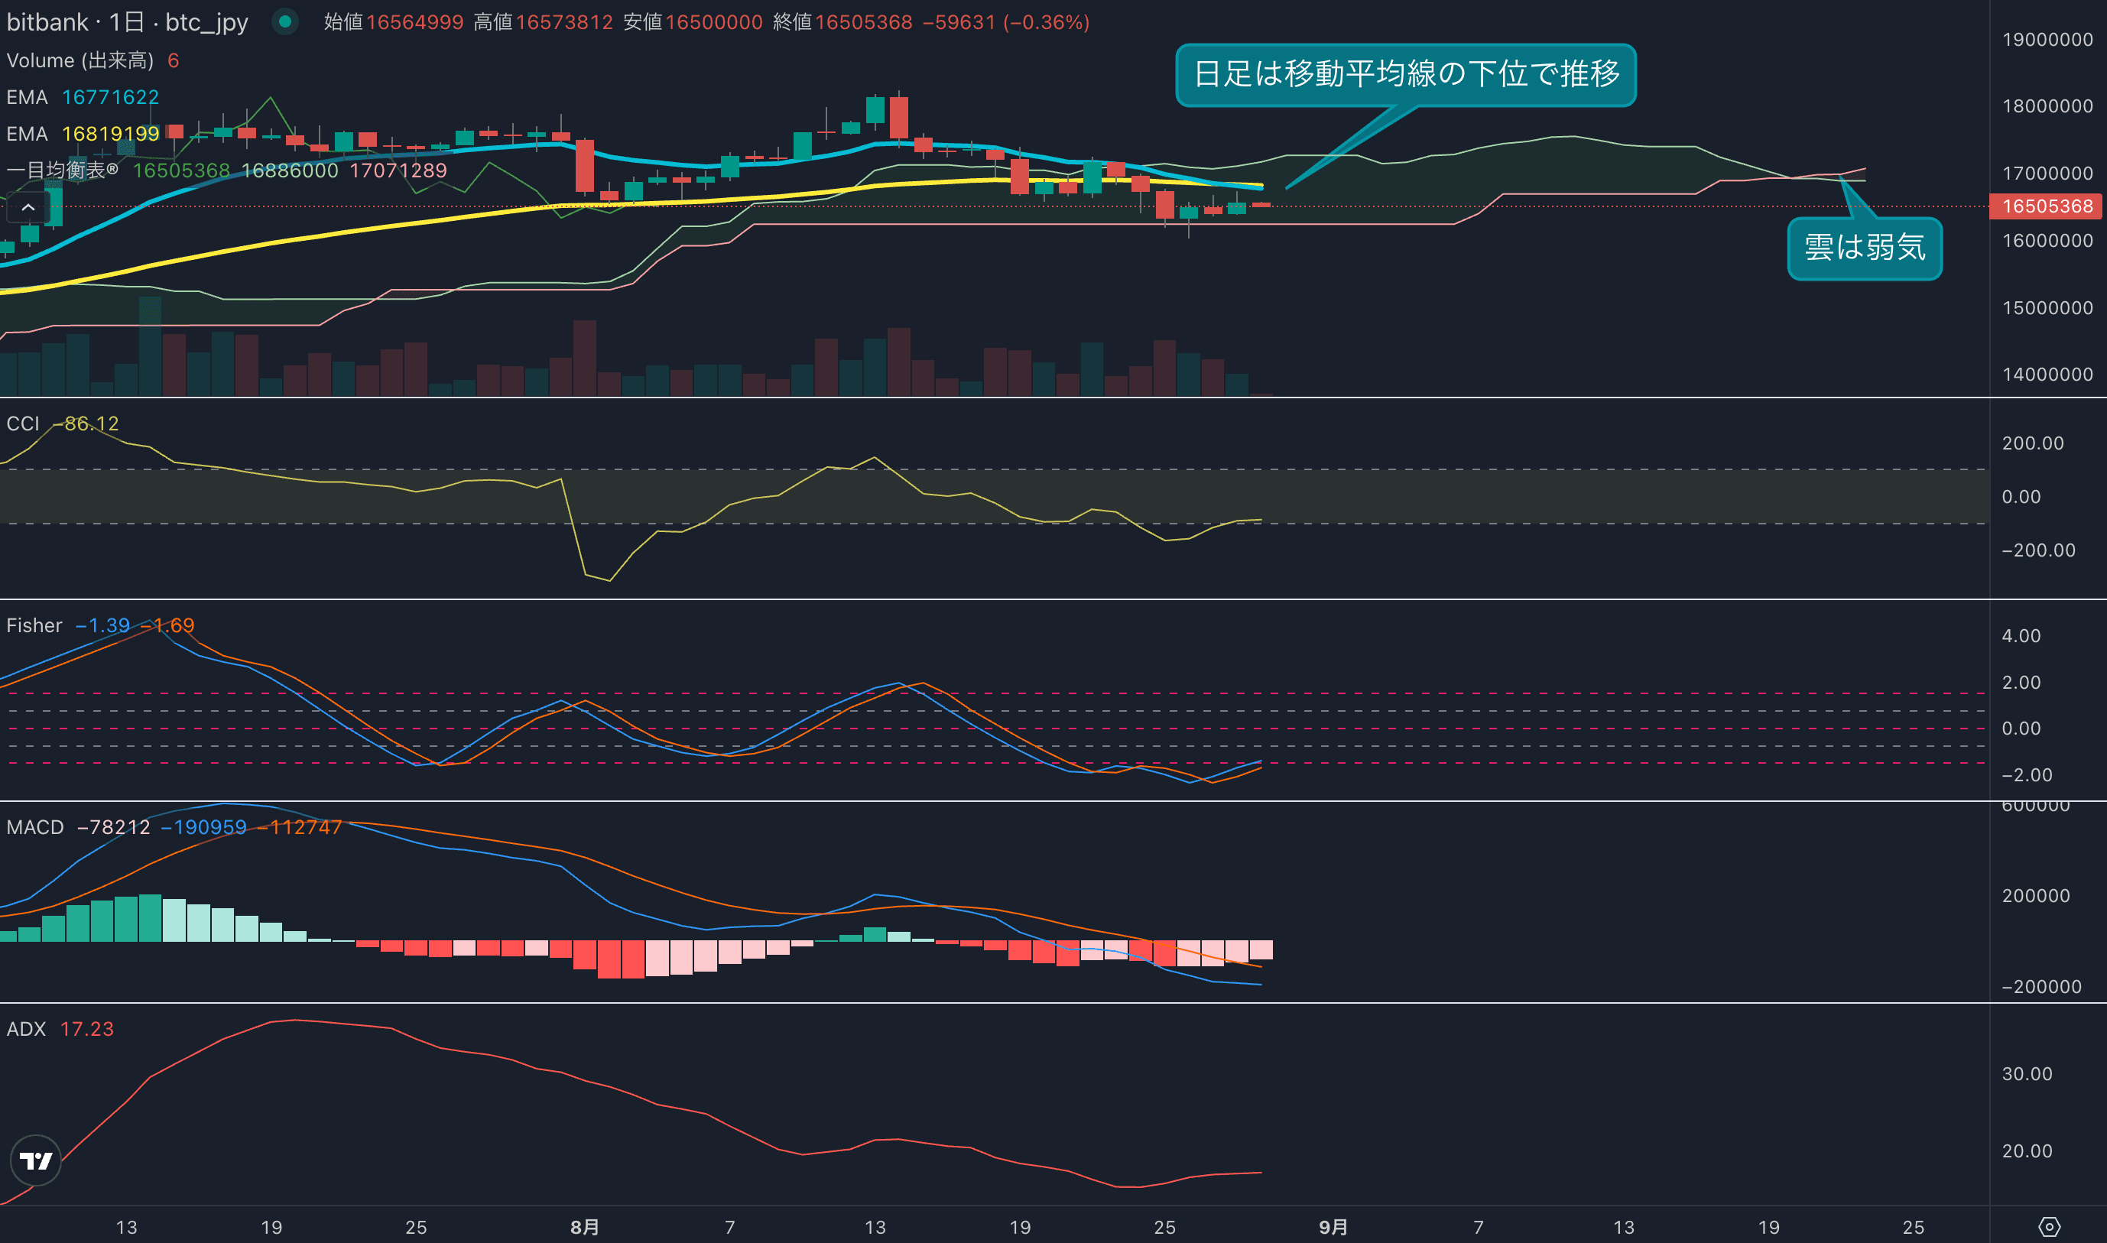Click the red 16505368 price label
Image resolution: width=2107 pixels, height=1243 pixels.
tap(2046, 206)
